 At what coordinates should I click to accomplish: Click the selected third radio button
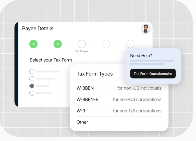32,86
